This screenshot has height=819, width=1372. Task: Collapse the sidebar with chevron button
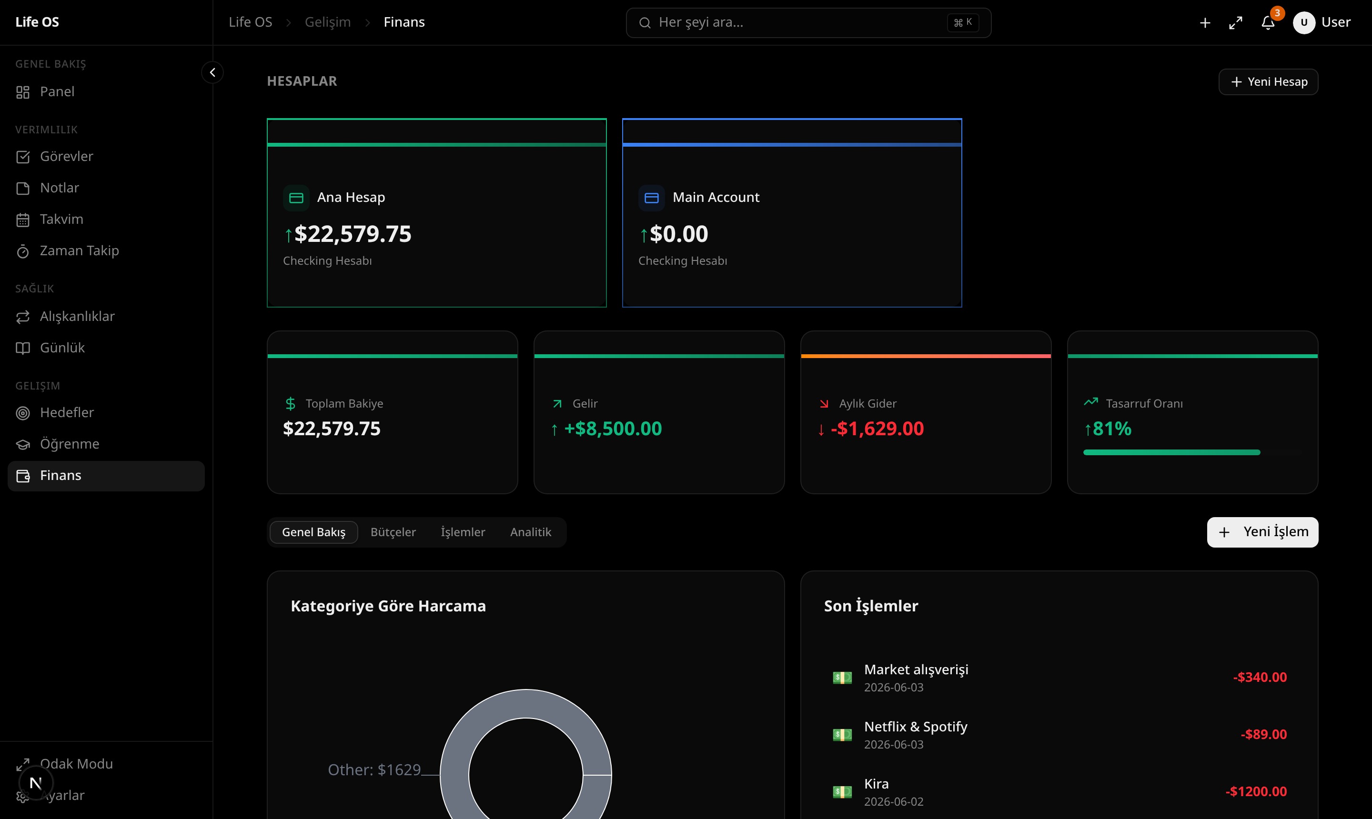click(x=212, y=72)
